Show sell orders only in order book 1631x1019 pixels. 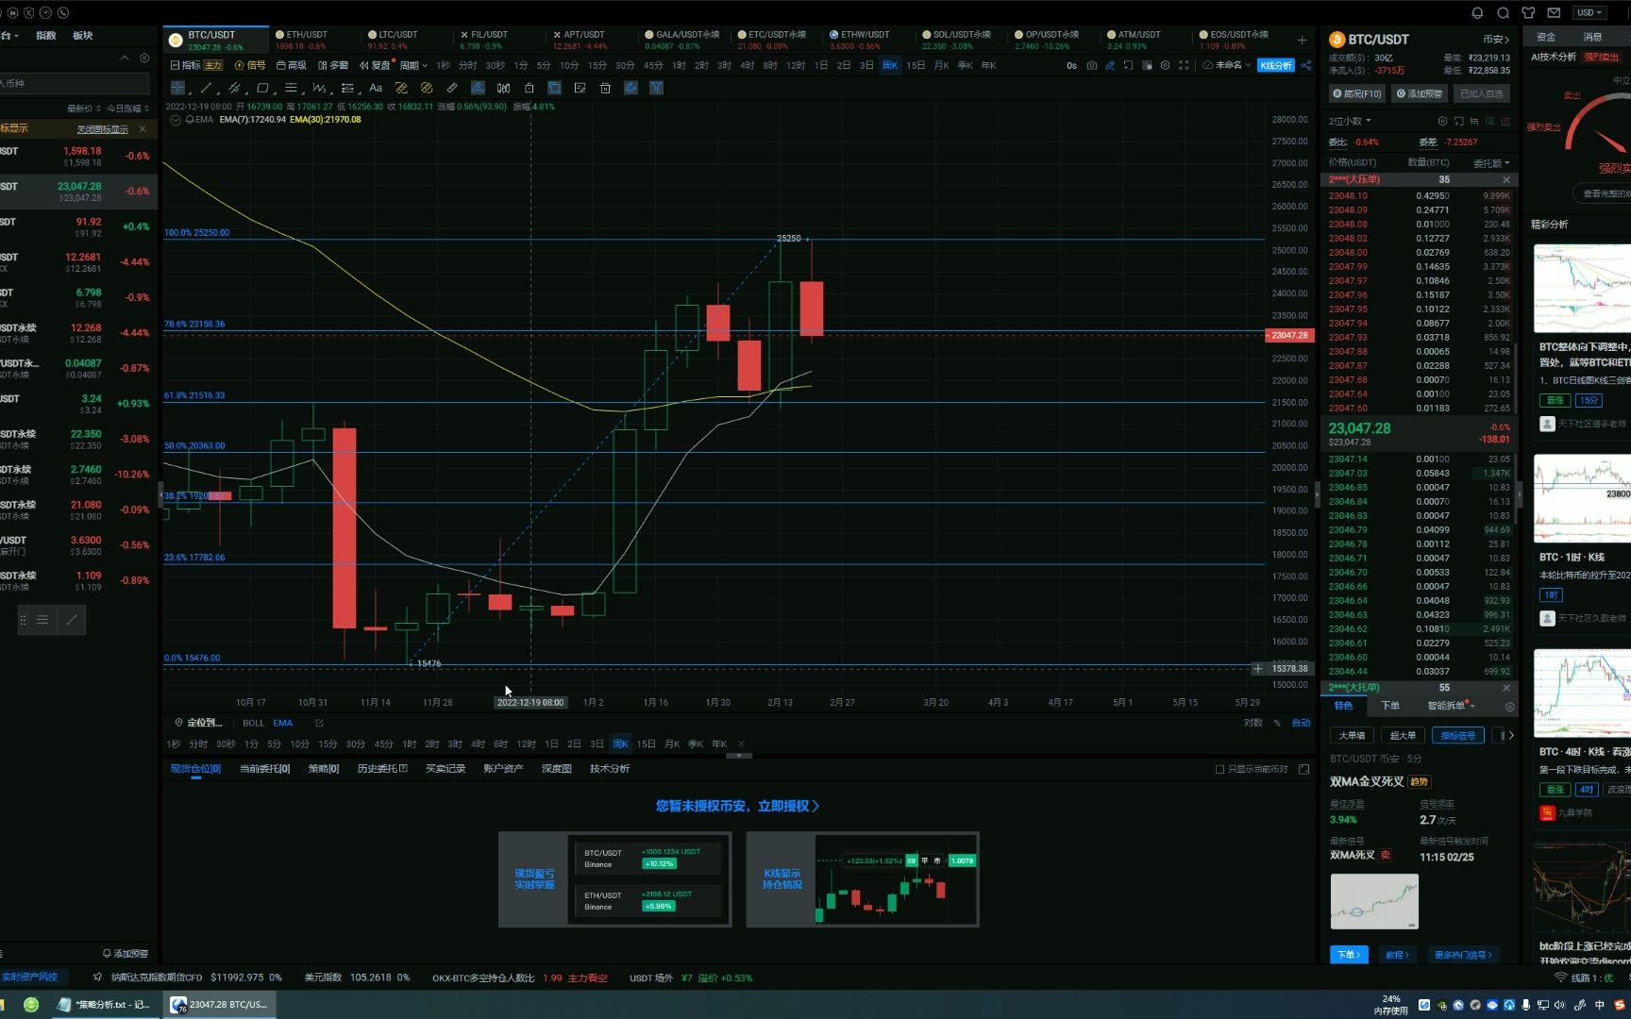pos(1506,121)
